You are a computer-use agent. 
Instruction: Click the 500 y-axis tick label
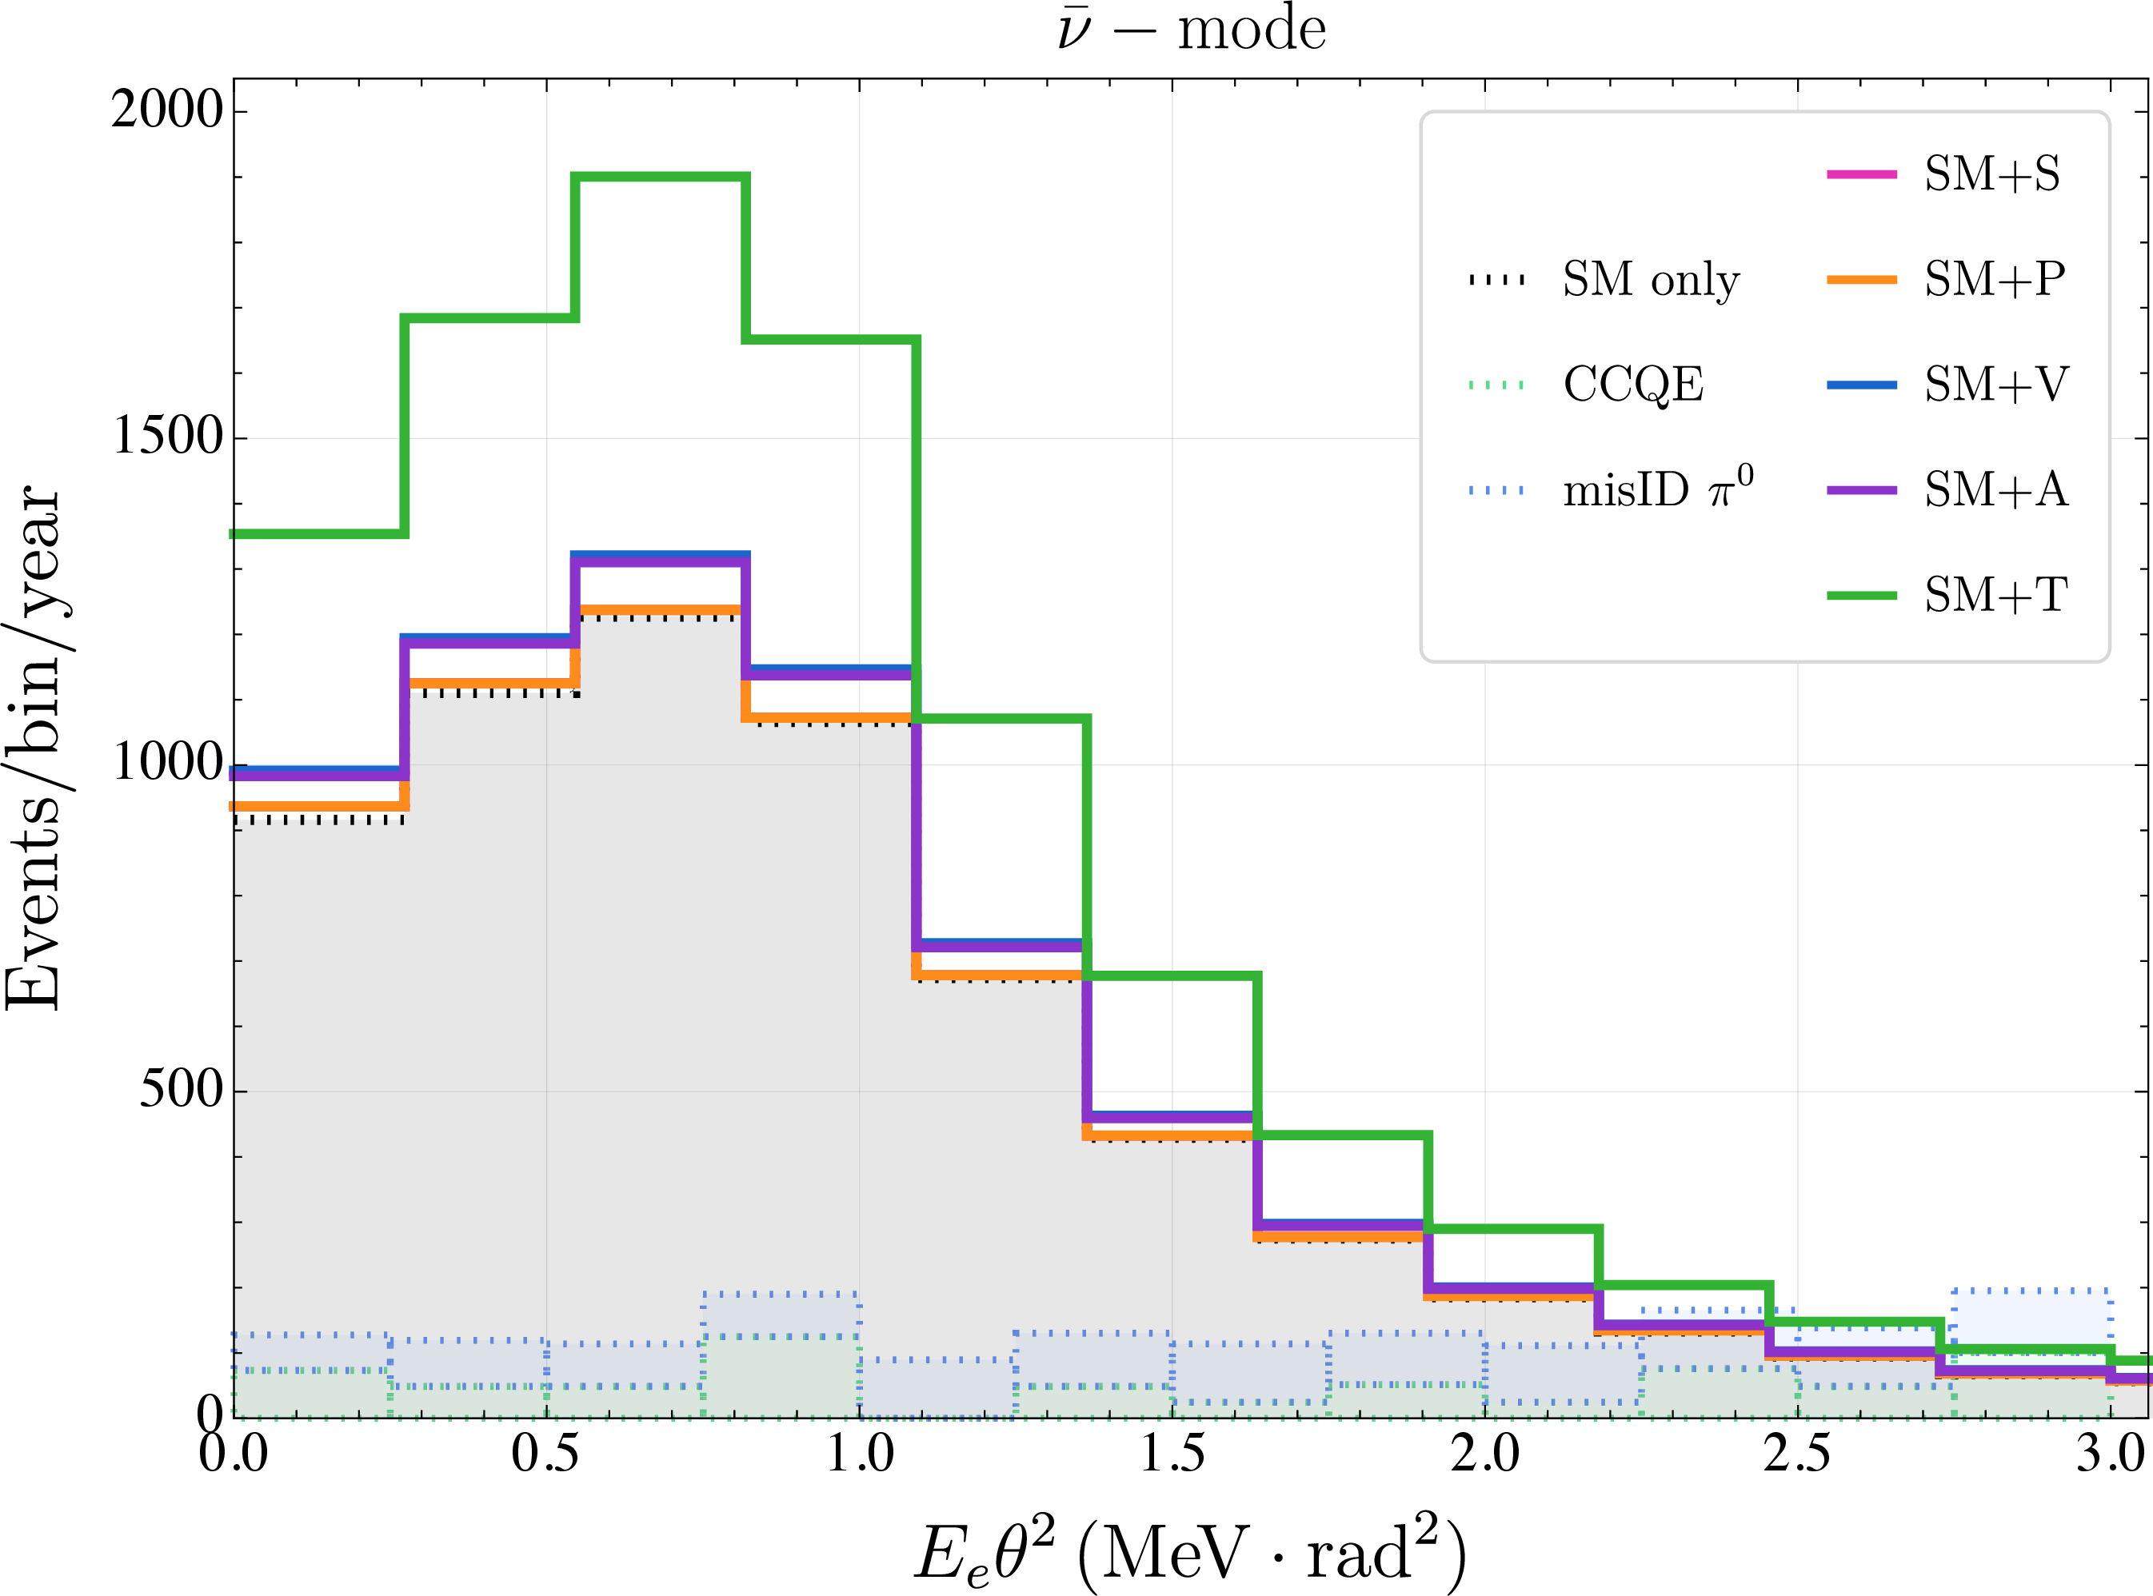181,1091
